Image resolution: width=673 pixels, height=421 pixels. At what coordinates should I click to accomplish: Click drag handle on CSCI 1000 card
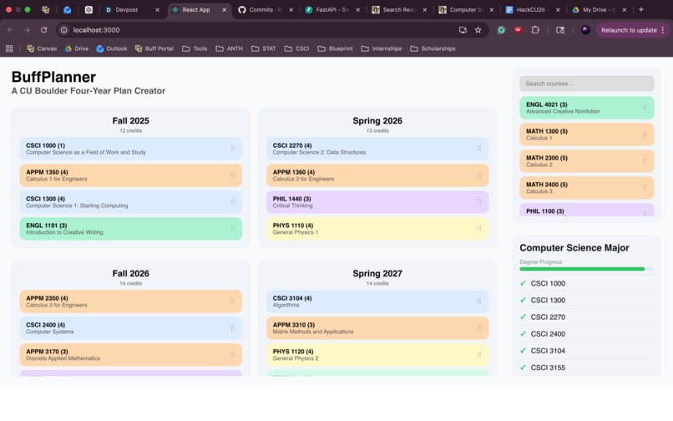(233, 149)
